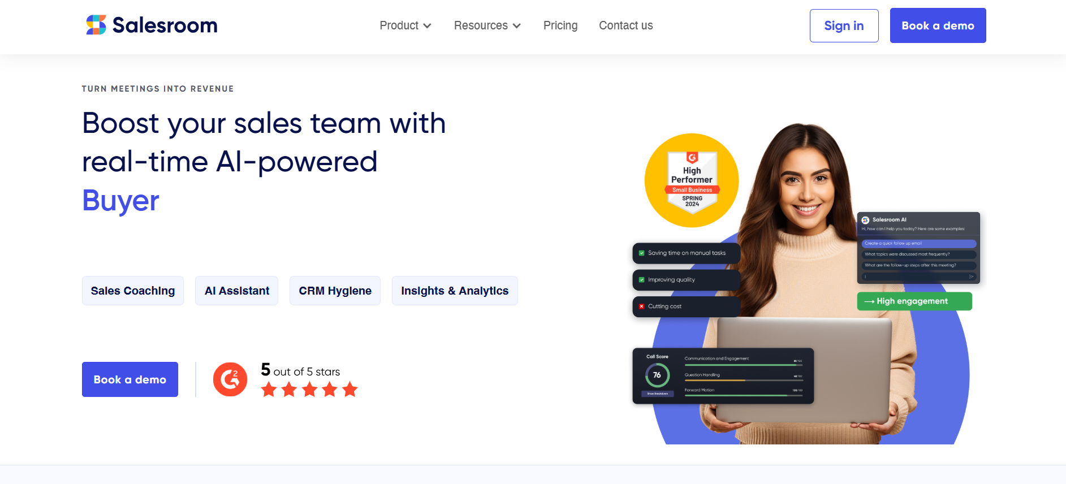1066x484 pixels.
Task: Toggle the Improving quality checkbox
Action: coord(642,280)
